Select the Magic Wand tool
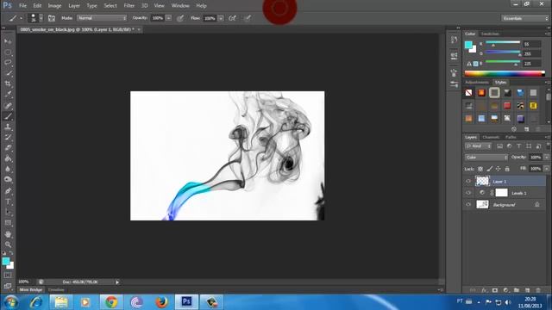The image size is (552, 310). pos(8,73)
